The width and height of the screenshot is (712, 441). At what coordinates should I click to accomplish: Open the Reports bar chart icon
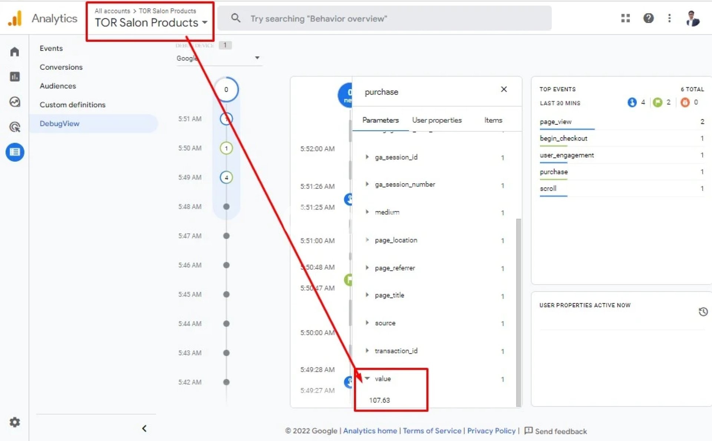click(14, 77)
